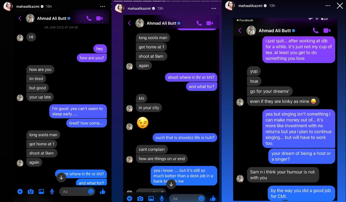Screen dimensions: 346x202
Task: Tap the voice call icon in the left chat
Action: [x=89, y=18]
